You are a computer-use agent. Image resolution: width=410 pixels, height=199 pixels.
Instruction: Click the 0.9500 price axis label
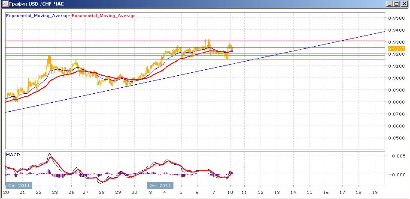tap(396, 18)
